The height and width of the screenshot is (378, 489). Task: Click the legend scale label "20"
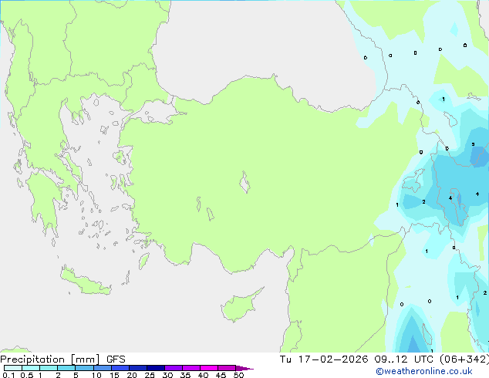[x=132, y=375]
